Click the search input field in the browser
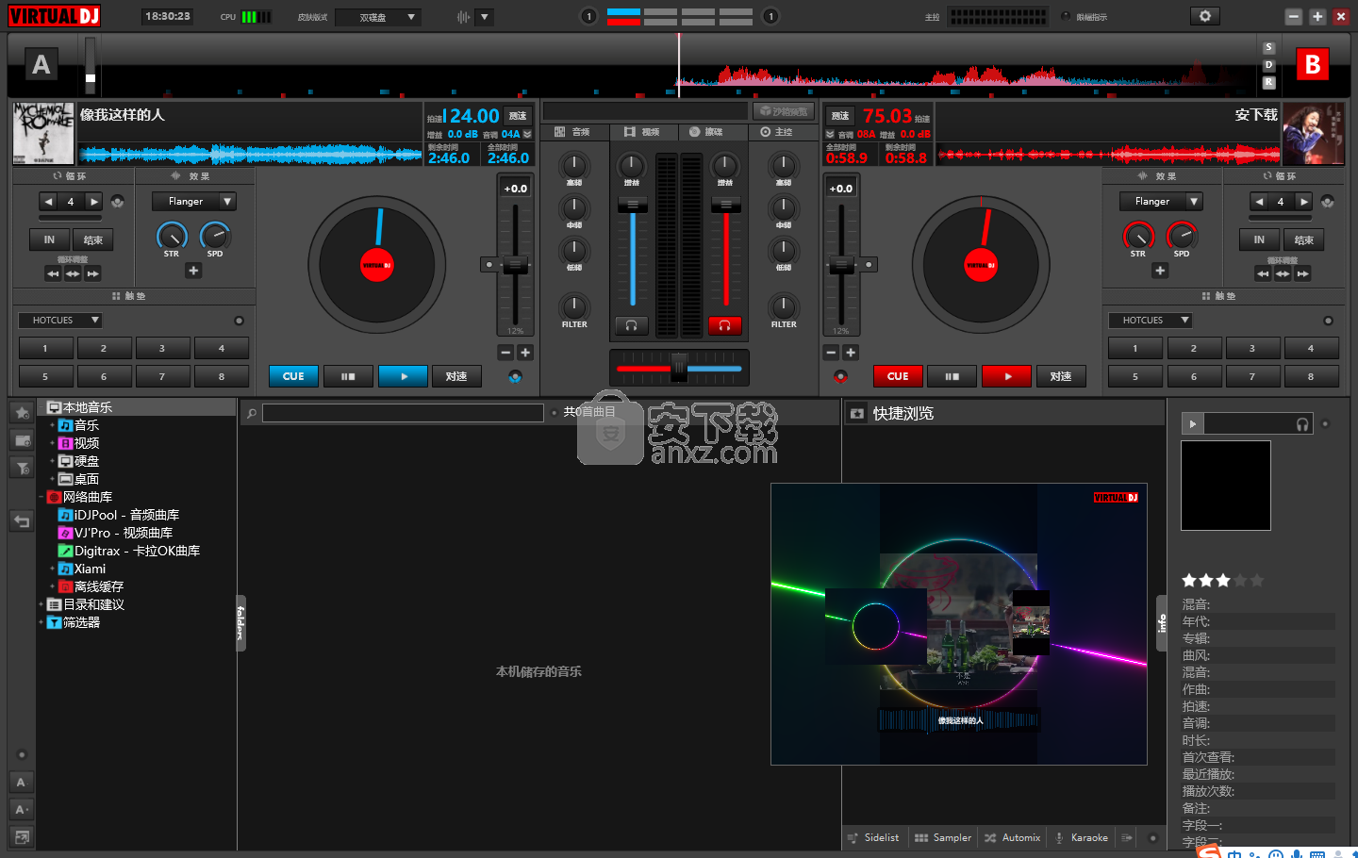The image size is (1358, 858). (x=403, y=413)
